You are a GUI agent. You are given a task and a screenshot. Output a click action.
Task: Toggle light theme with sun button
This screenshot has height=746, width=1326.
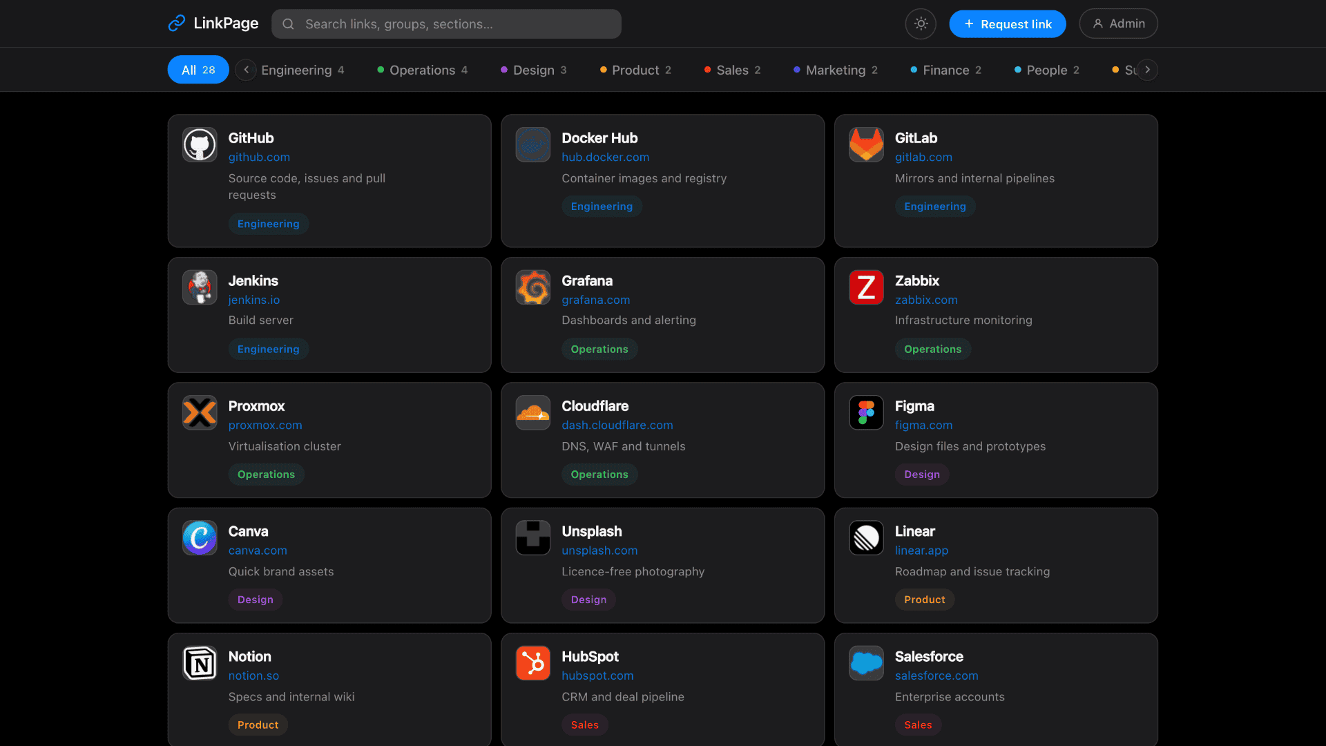click(x=921, y=23)
